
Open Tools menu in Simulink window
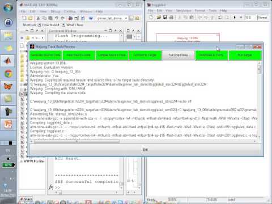[x=212, y=11]
